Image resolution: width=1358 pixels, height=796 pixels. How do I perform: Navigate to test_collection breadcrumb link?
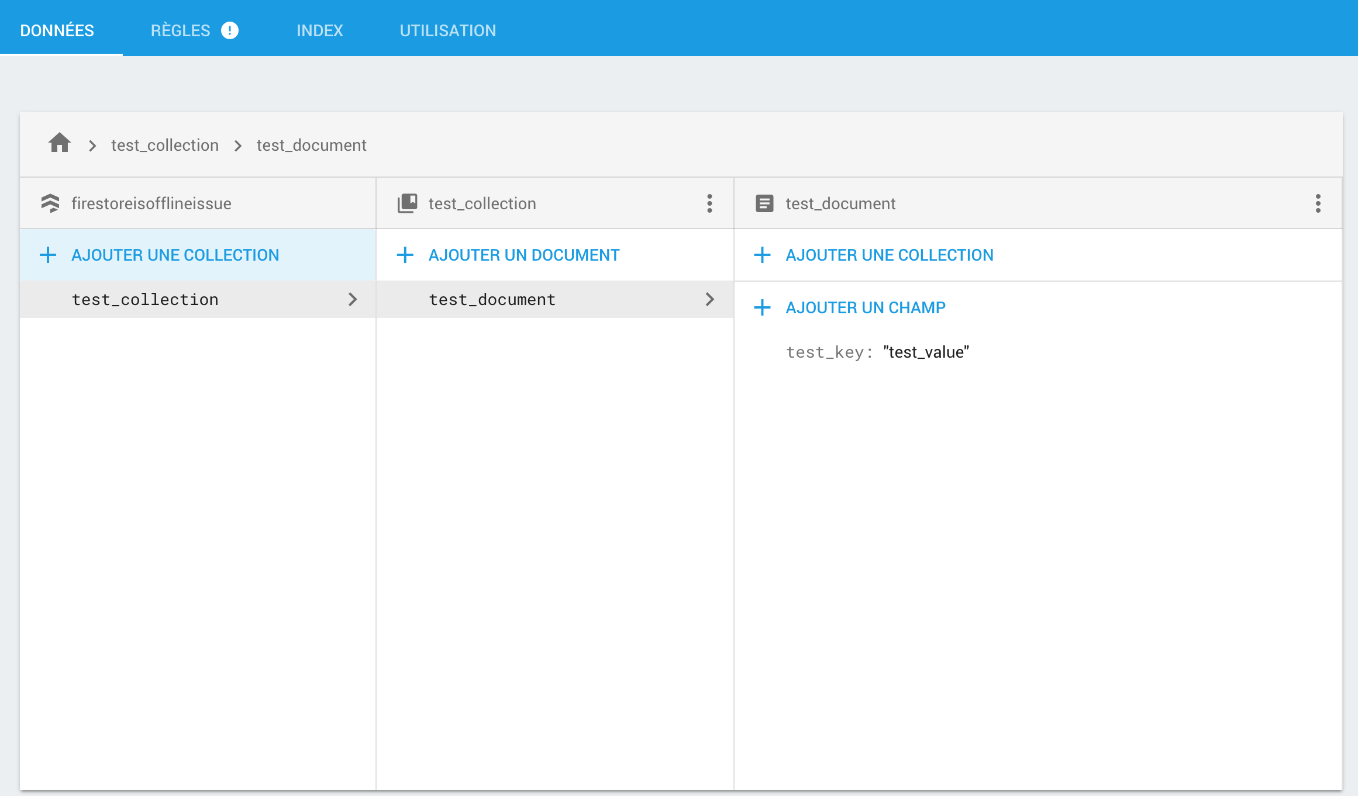165,145
